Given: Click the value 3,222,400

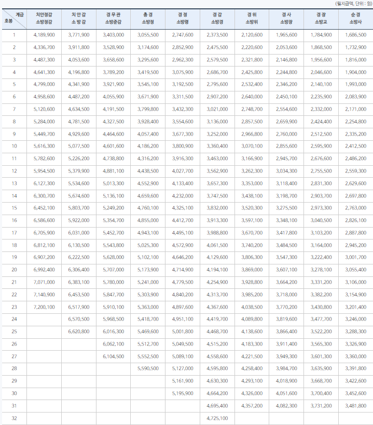Looking at the screenshot, I should [321, 257].
